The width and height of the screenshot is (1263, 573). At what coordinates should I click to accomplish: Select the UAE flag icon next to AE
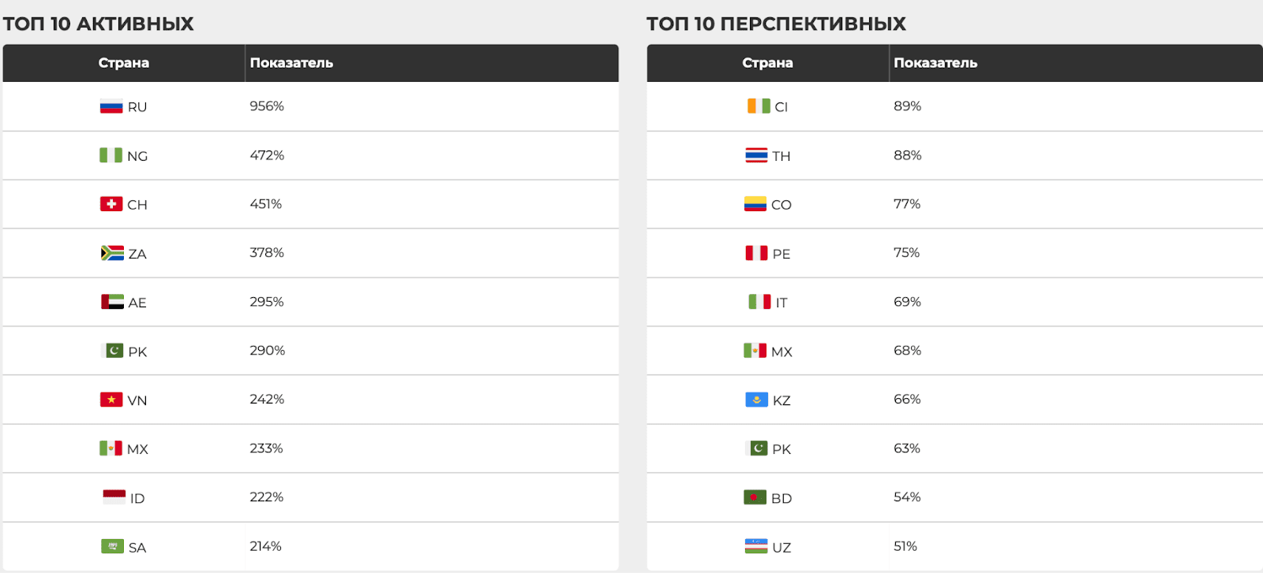[x=112, y=302]
